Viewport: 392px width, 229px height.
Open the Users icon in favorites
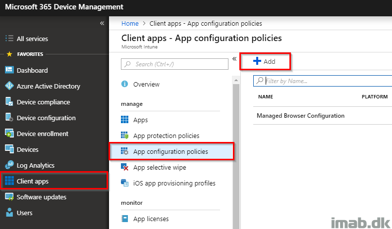(9, 213)
